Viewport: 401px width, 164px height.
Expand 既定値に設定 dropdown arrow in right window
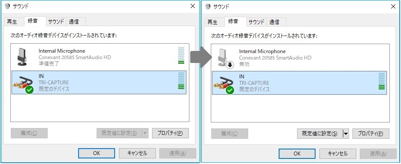coord(346,134)
